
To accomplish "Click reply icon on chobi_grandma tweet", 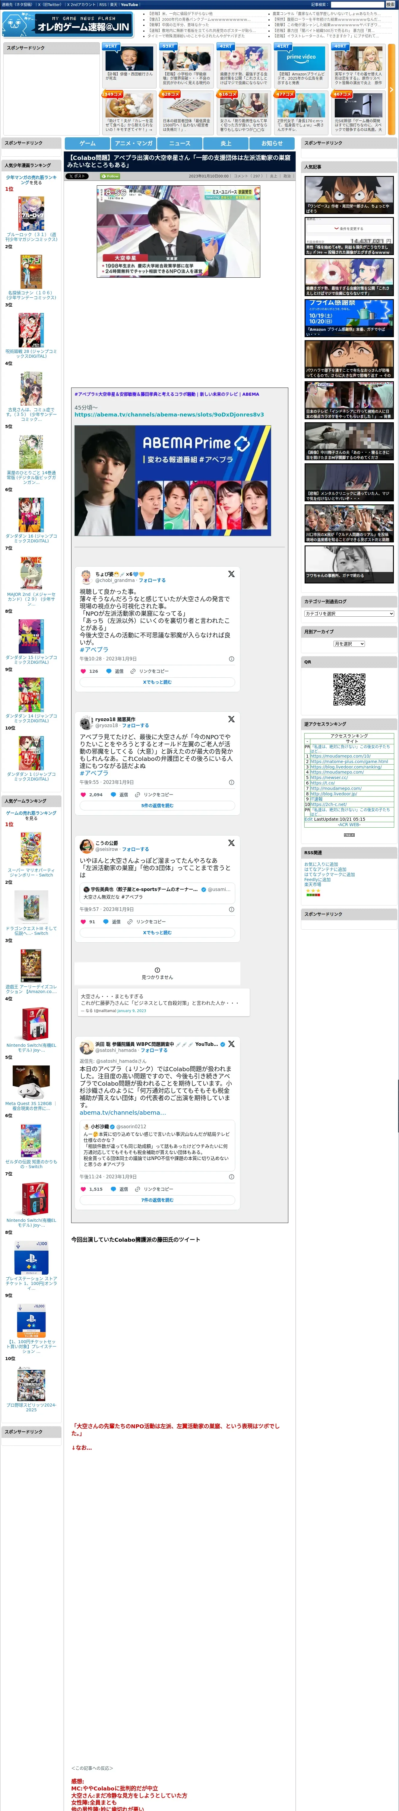I will (x=109, y=671).
